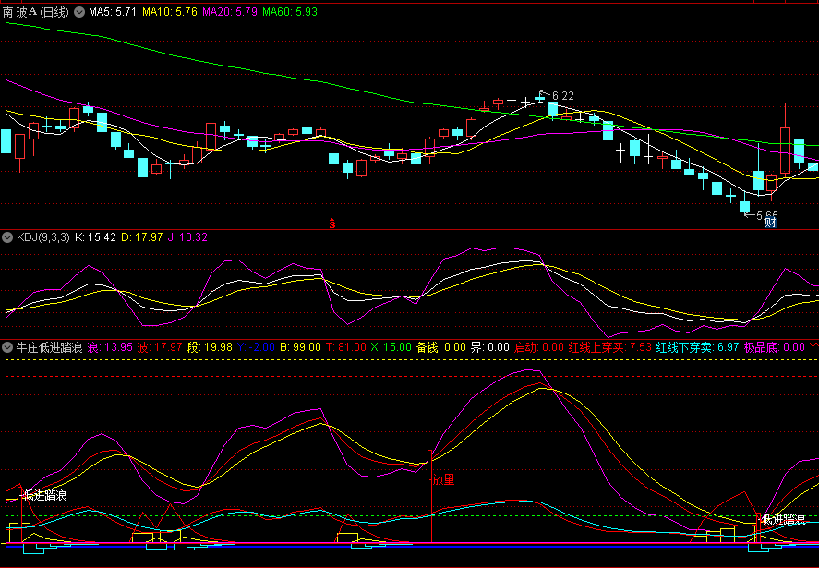Screen dimensions: 819x568
Task: Click the 备钱: 0.00 value
Action: pyautogui.click(x=440, y=347)
